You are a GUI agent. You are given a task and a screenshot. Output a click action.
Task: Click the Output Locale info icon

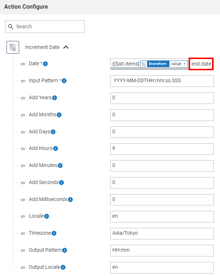point(63,267)
